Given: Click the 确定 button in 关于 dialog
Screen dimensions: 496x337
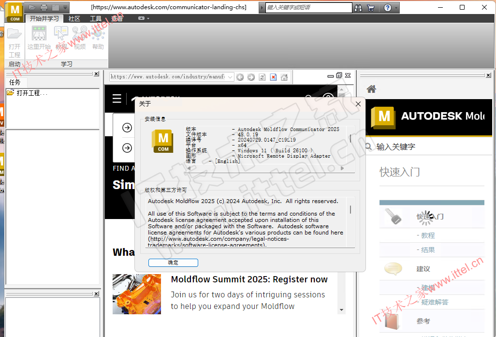Looking at the screenshot, I should pos(174,263).
